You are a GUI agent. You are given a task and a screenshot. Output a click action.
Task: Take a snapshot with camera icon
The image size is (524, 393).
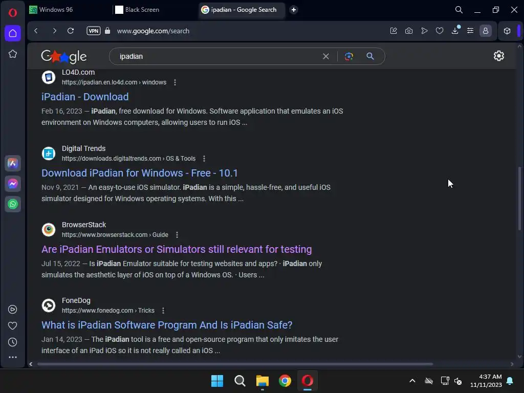pyautogui.click(x=409, y=31)
